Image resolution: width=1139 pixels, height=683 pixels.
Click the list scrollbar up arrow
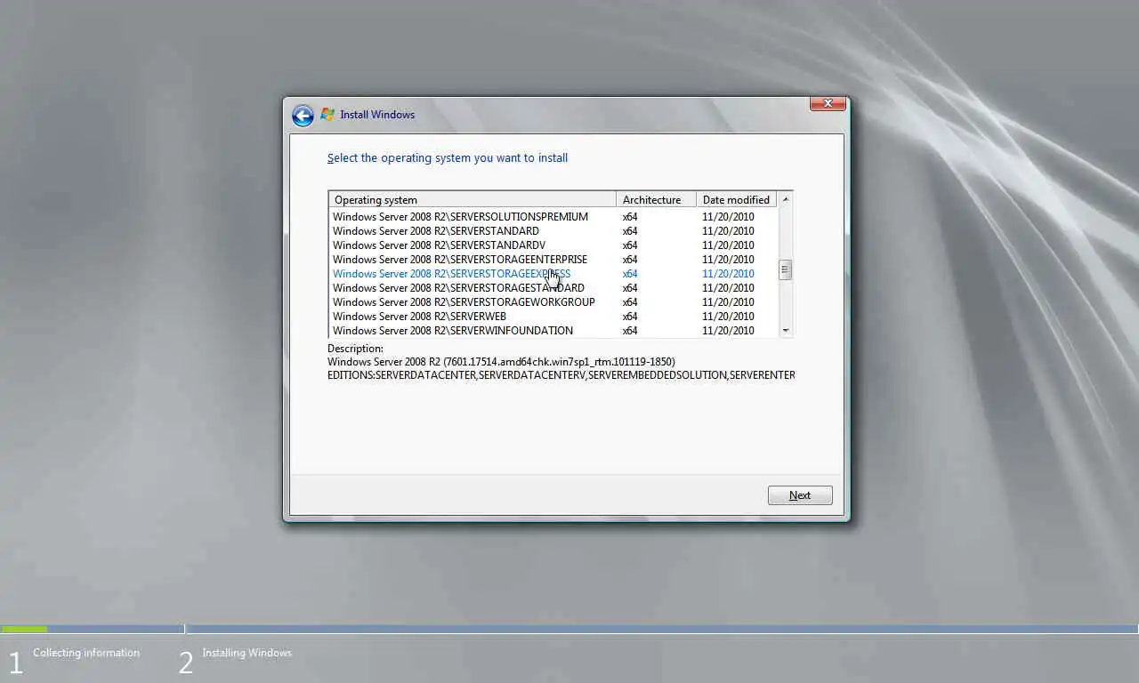click(785, 199)
